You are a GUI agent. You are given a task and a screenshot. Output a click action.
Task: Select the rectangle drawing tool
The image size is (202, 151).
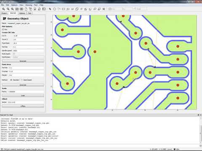(64, 9)
